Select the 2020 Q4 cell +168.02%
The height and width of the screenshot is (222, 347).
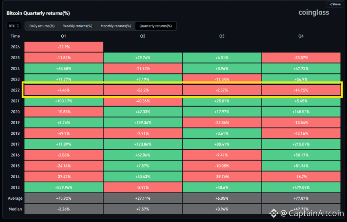[x=301, y=112]
